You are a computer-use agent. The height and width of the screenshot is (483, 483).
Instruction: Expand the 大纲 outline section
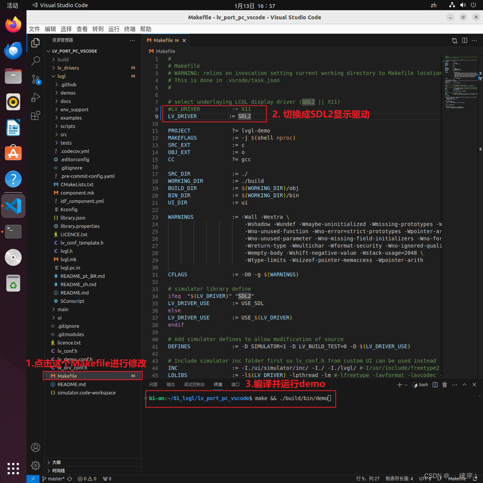(x=93, y=463)
